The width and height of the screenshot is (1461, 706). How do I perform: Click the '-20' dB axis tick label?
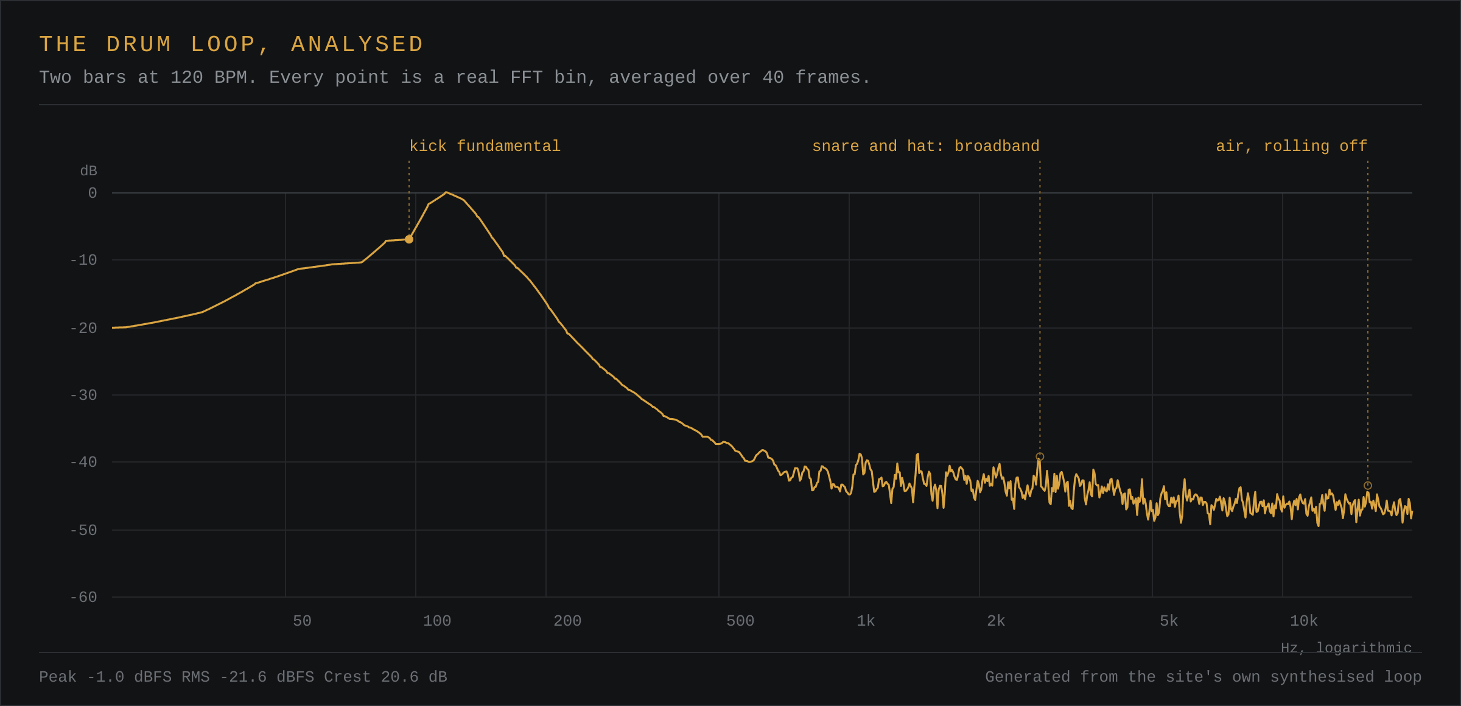pyautogui.click(x=83, y=329)
